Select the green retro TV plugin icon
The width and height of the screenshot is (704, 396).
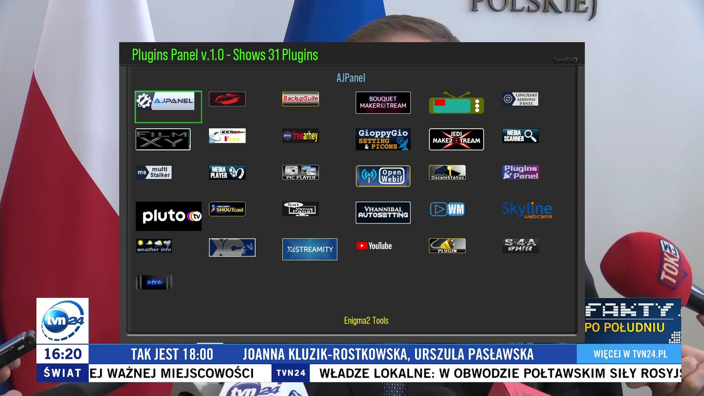click(x=457, y=103)
